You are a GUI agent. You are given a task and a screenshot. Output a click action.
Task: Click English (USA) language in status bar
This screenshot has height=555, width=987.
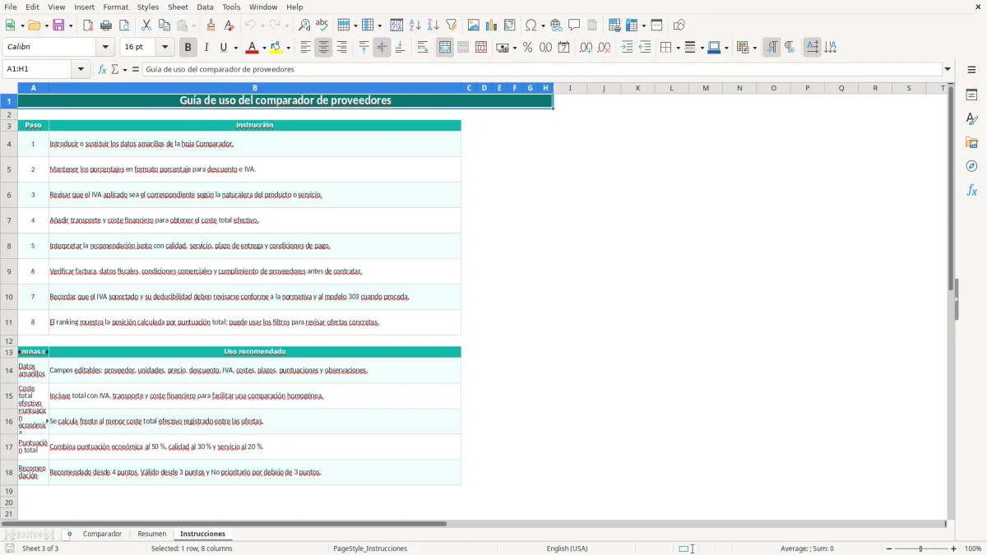567,548
